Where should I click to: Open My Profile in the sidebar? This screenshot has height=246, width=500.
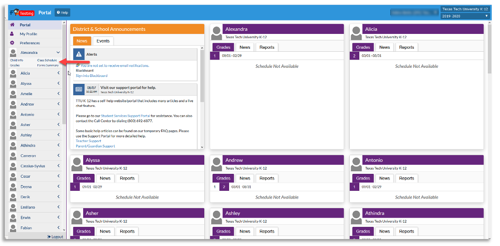coord(35,34)
